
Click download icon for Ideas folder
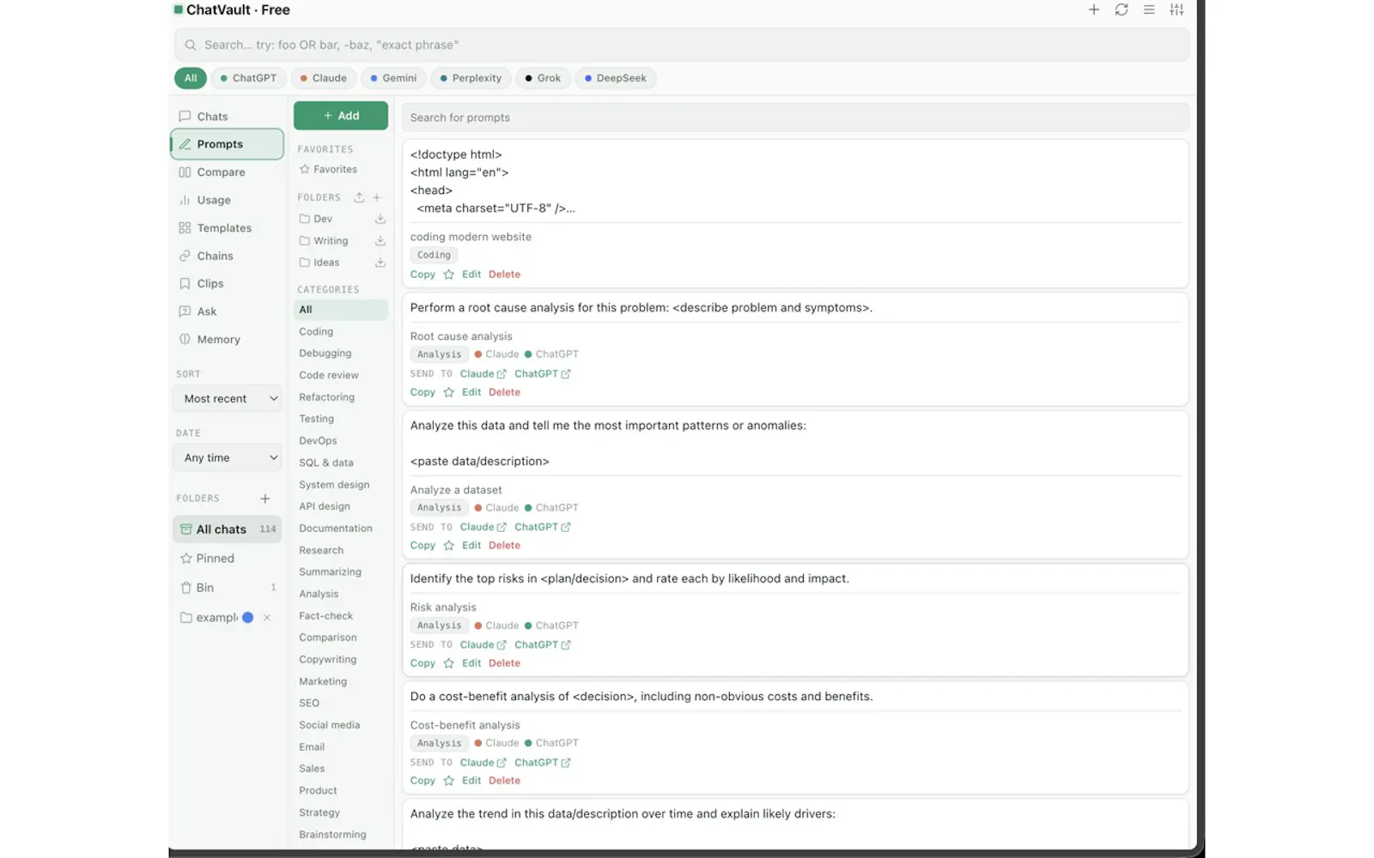[x=380, y=263]
